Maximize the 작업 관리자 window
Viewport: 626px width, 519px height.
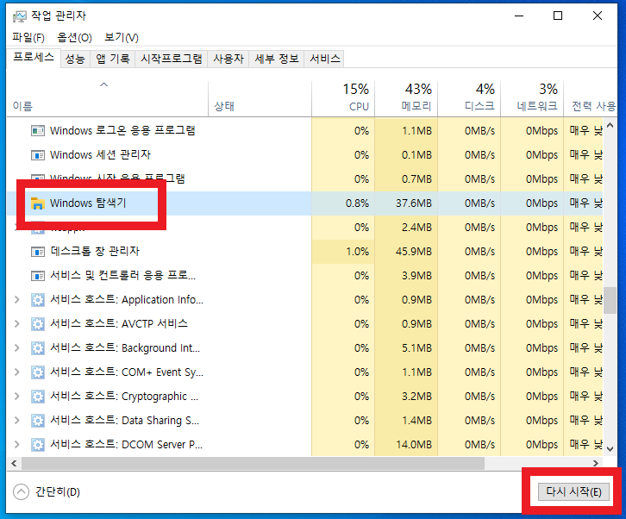tap(558, 16)
